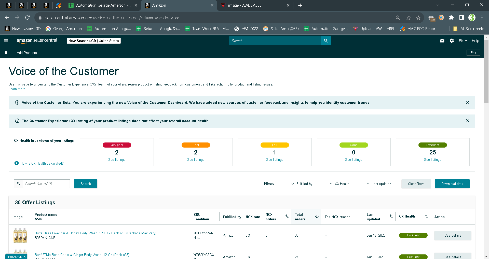This screenshot has width=489, height=259.
Task: Close the Amazon tab
Action: click(x=212, y=5)
